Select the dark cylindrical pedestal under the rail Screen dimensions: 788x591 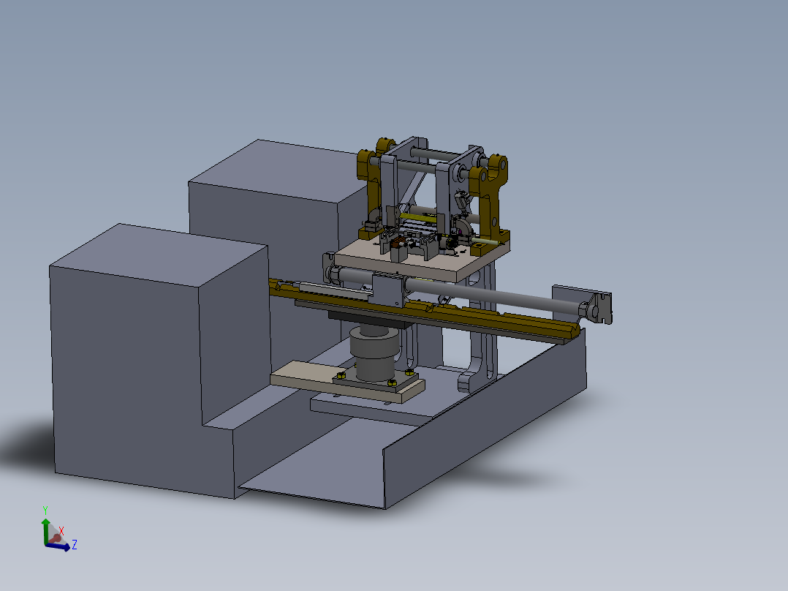[374, 353]
